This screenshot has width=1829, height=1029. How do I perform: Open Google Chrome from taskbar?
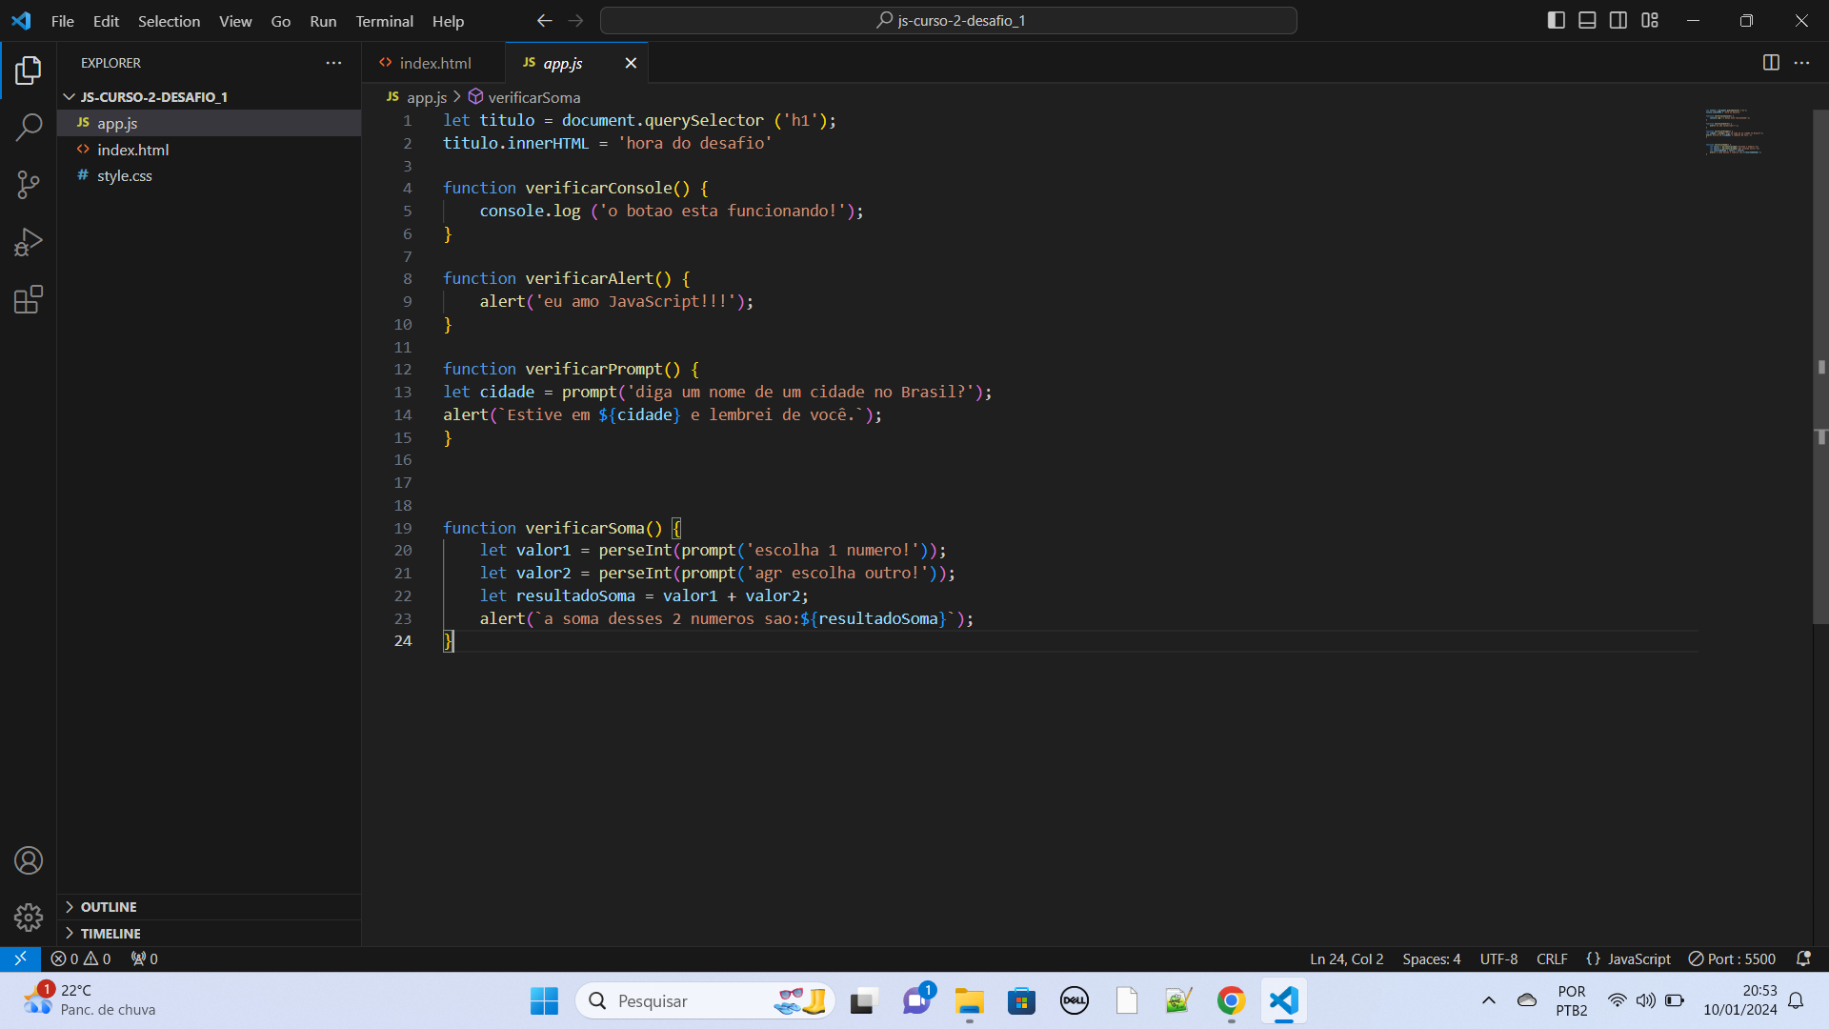(x=1231, y=1000)
